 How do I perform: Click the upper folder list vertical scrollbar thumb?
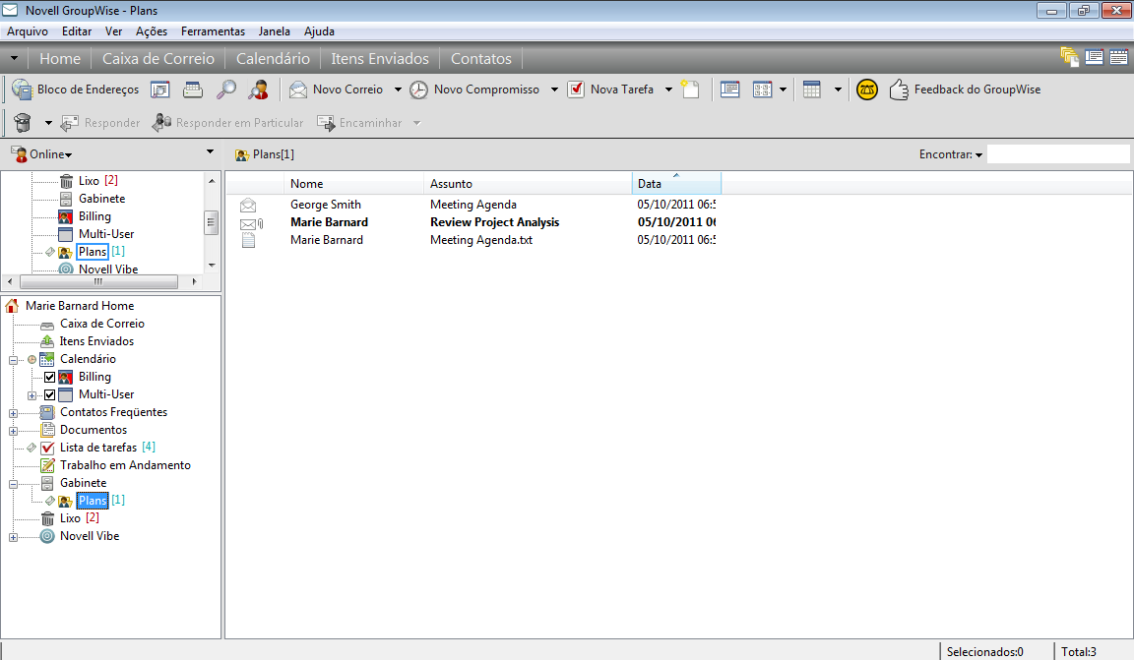[212, 222]
